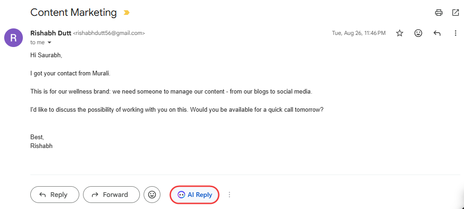Image resolution: width=464 pixels, height=209 pixels.
Task: Click the Tue, Aug 26 timestamp
Action: point(359,33)
